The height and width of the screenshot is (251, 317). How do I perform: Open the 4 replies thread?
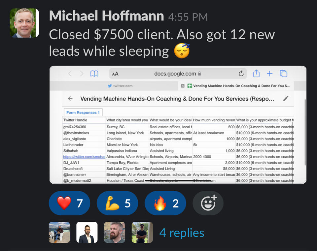(x=182, y=233)
